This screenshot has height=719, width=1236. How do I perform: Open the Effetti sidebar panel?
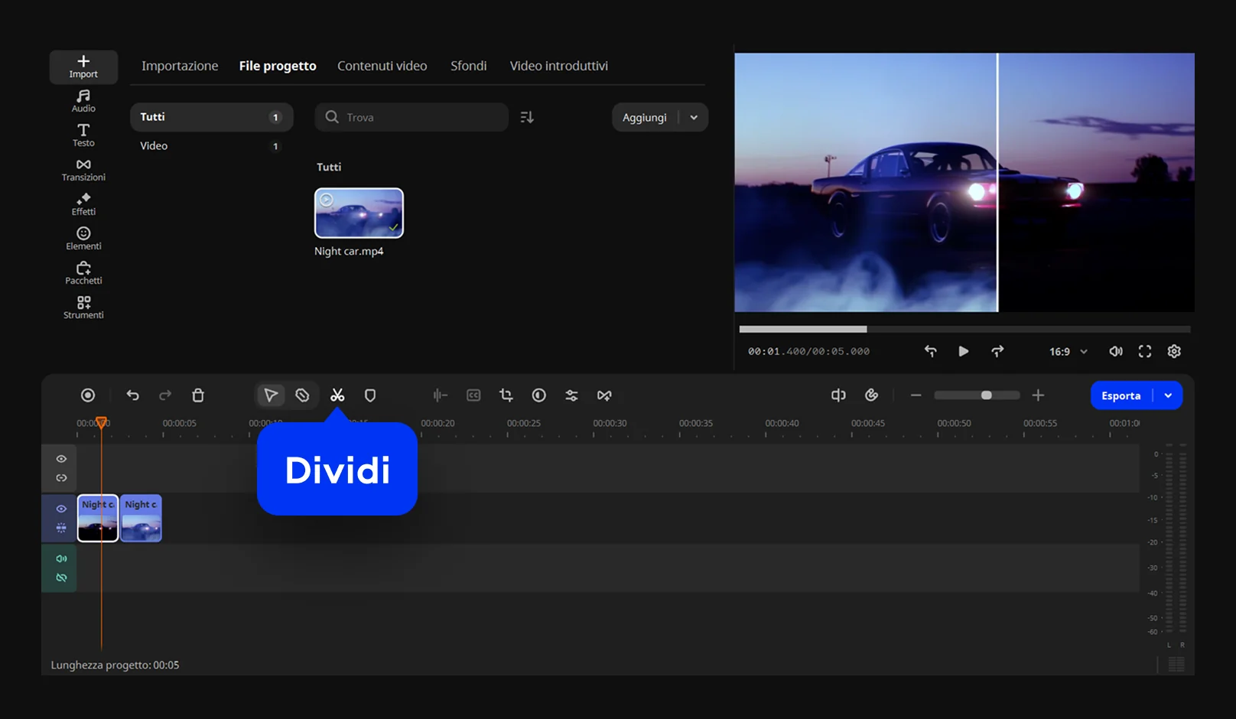pyautogui.click(x=83, y=204)
